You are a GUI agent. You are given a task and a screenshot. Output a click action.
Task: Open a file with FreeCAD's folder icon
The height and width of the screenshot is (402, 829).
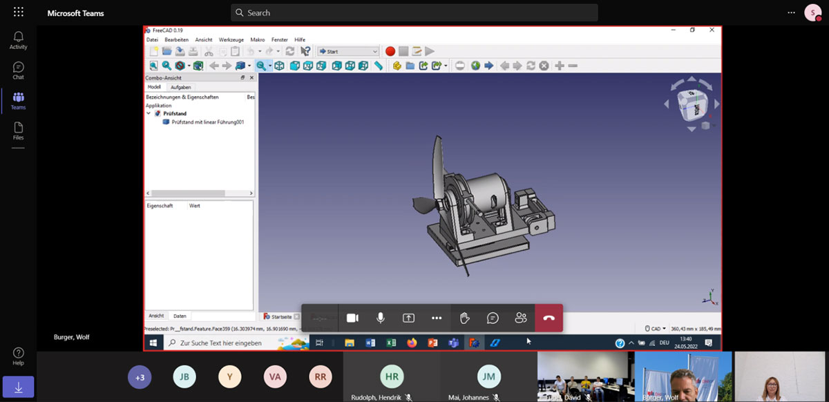click(167, 51)
